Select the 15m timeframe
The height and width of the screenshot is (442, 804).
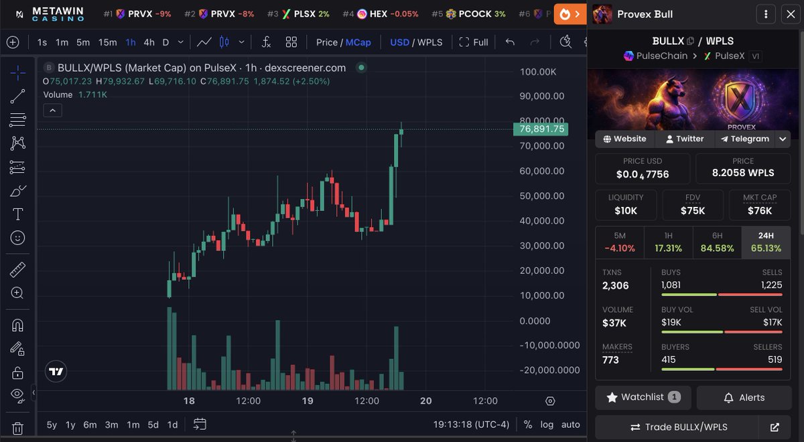point(107,42)
